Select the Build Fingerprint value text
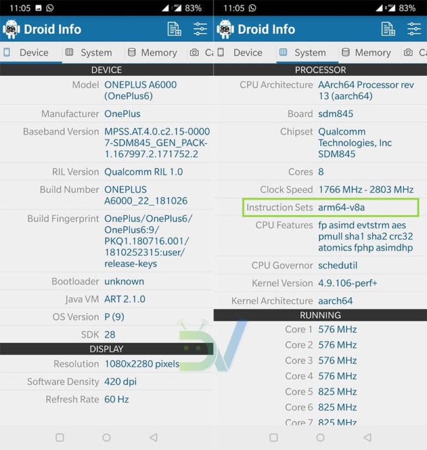 tap(148, 241)
